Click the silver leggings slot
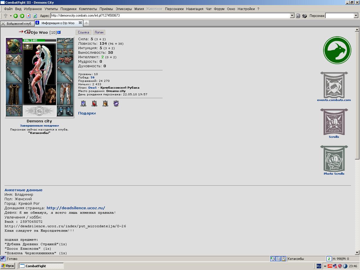The image size is (360, 270). click(65, 94)
